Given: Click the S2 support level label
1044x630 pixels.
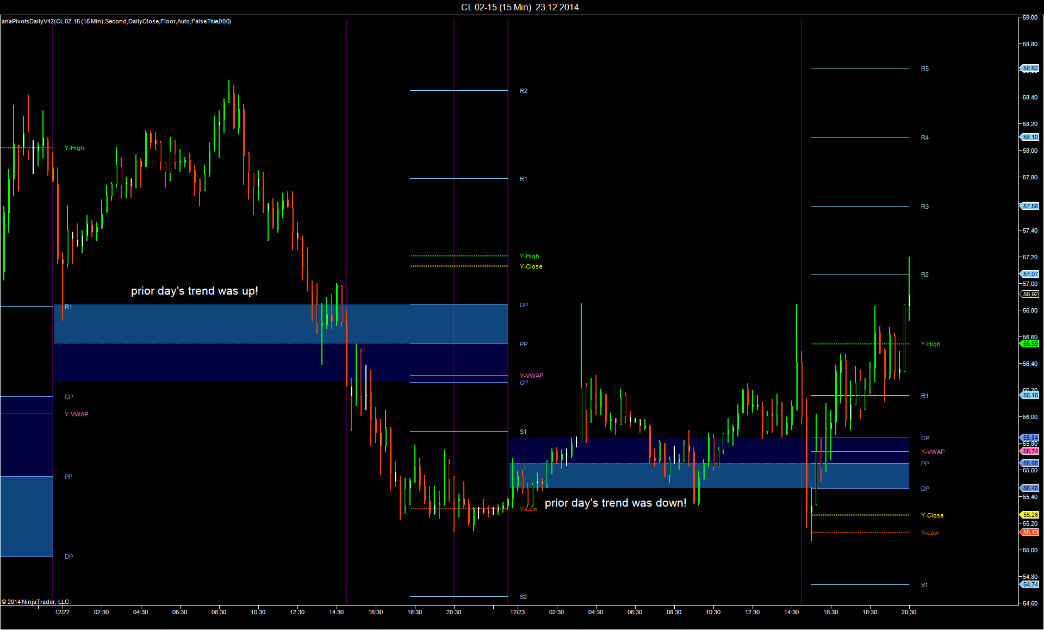Looking at the screenshot, I should pyautogui.click(x=523, y=597).
